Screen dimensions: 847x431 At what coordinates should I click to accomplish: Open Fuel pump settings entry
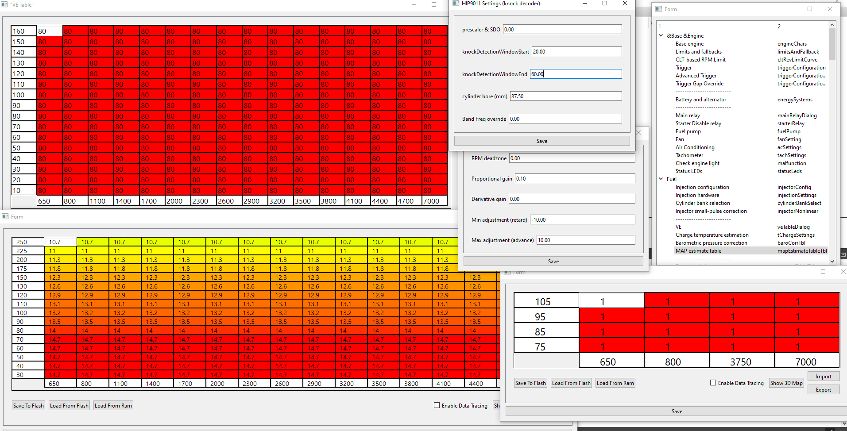pyautogui.click(x=688, y=131)
